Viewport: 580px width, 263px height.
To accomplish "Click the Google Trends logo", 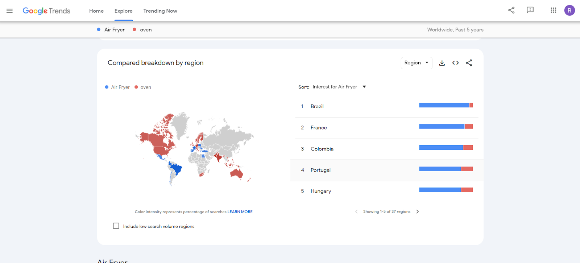I will pos(46,11).
